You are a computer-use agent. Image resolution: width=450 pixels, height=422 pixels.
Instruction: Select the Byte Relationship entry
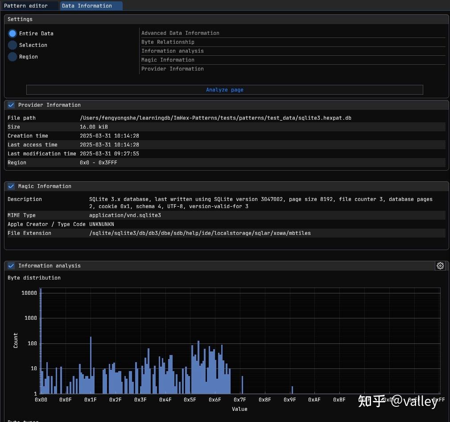point(168,42)
